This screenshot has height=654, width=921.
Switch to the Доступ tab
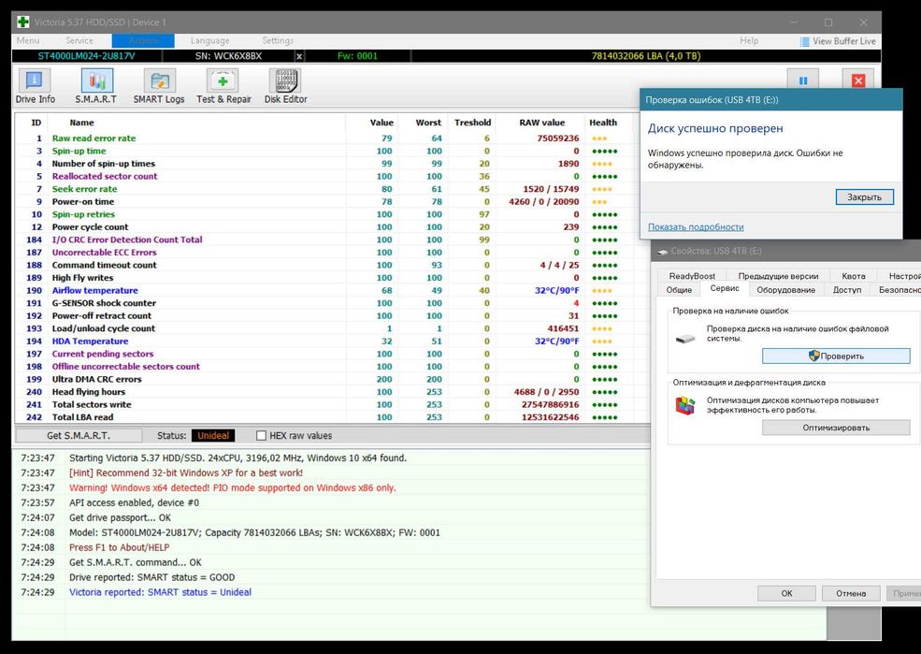847,290
